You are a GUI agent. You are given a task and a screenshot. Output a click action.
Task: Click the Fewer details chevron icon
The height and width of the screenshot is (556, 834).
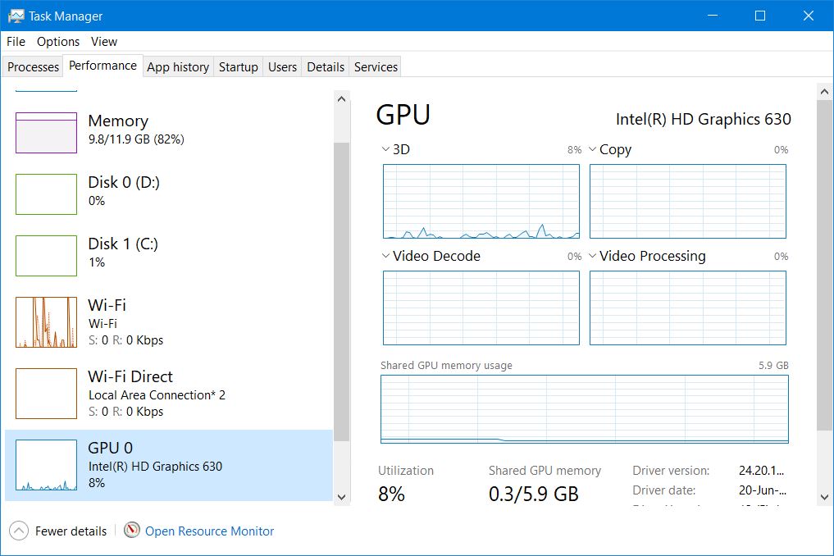point(19,531)
